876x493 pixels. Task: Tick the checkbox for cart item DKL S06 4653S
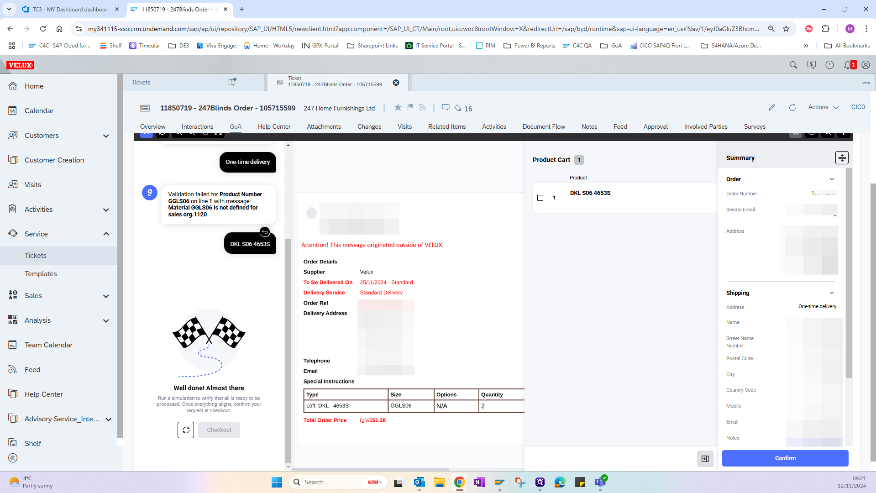pos(540,198)
